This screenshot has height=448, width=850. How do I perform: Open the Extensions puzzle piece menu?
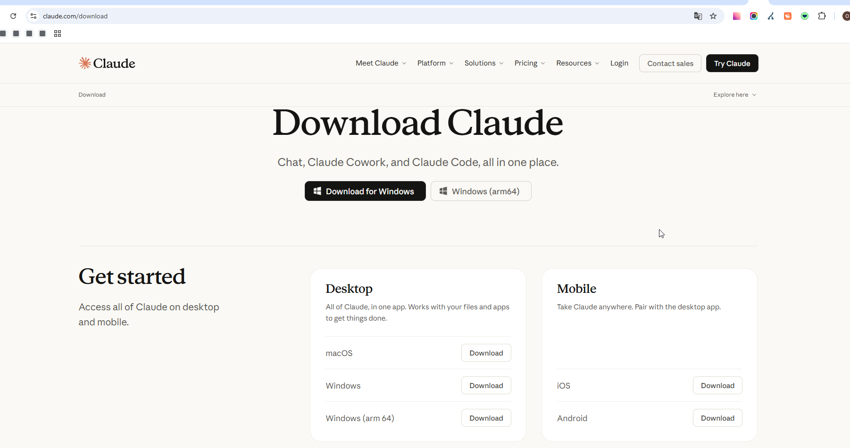(x=822, y=16)
